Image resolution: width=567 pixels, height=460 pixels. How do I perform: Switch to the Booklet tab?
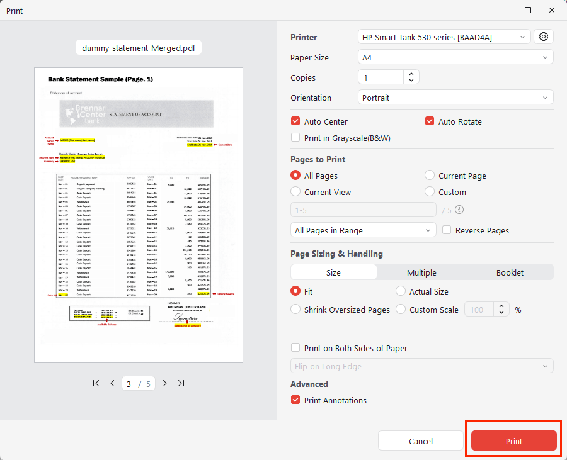(510, 272)
